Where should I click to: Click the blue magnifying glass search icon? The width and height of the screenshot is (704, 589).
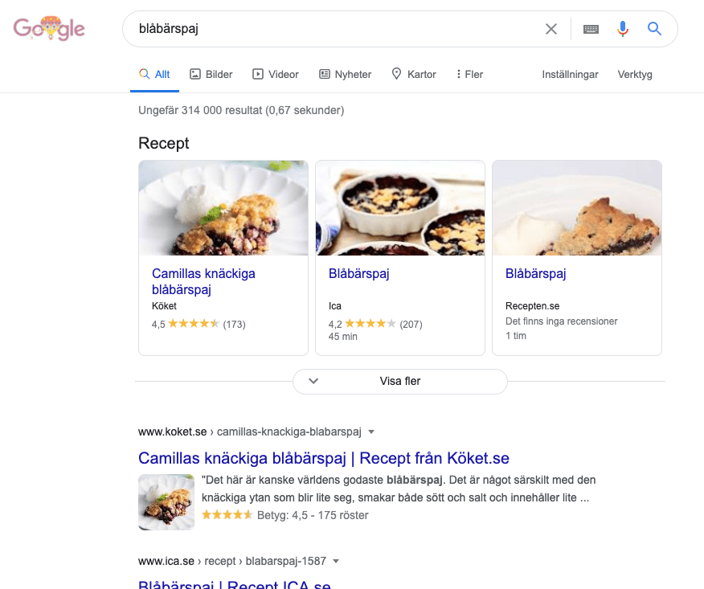coord(654,29)
